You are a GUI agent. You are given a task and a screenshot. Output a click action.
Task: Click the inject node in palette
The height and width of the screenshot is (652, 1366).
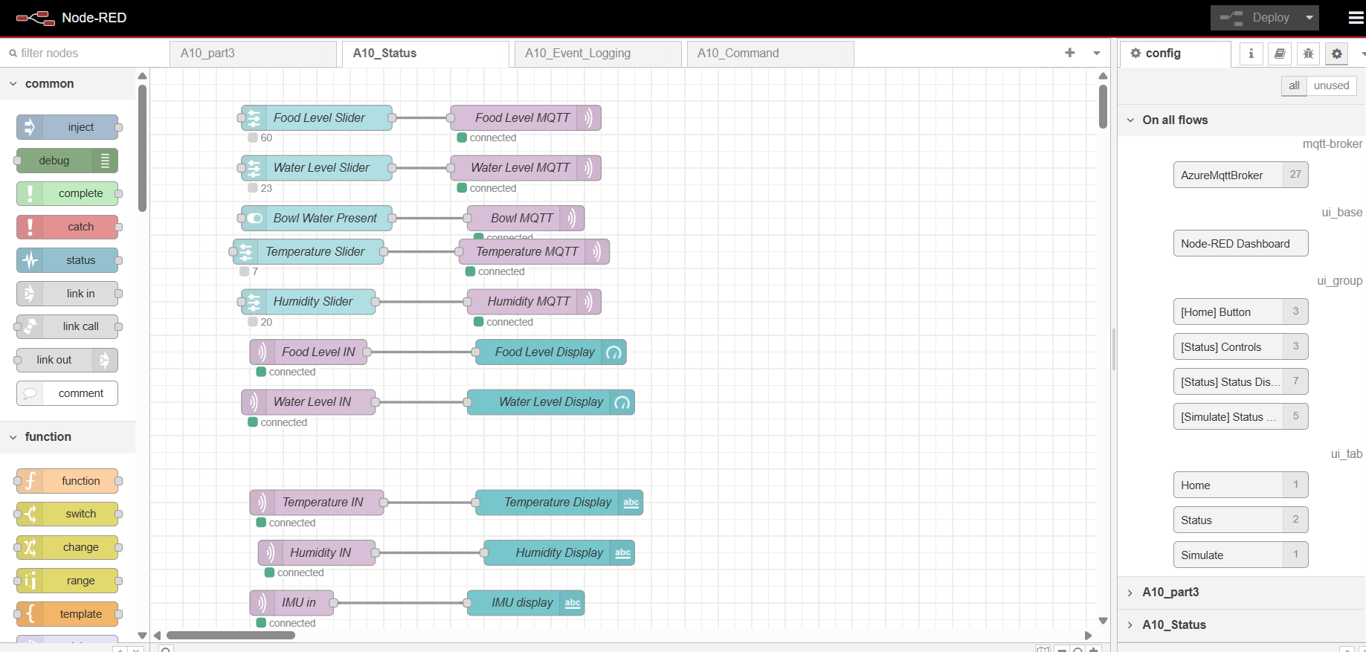[x=68, y=127]
